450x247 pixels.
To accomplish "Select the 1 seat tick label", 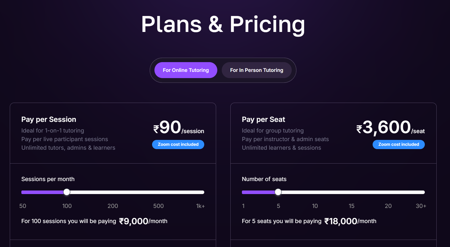I will click(243, 206).
